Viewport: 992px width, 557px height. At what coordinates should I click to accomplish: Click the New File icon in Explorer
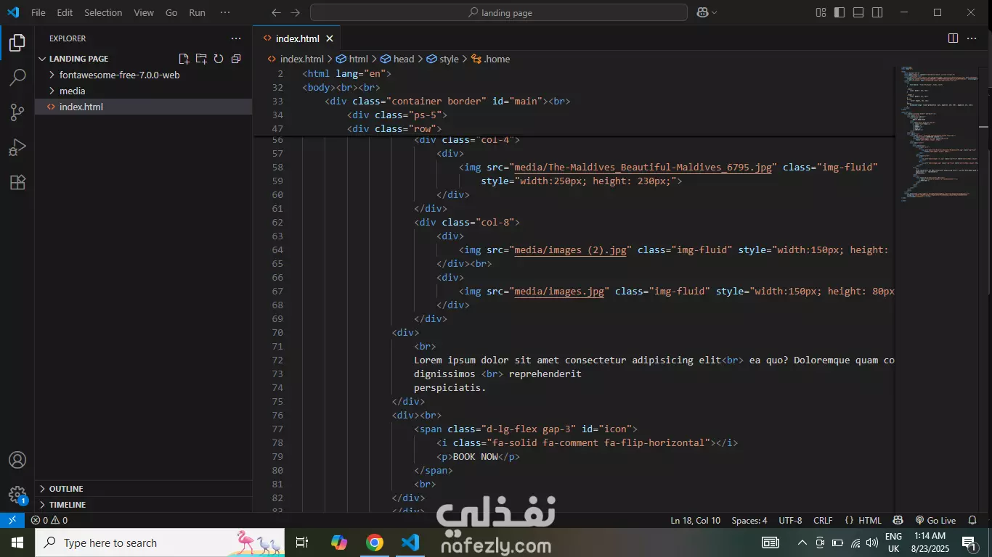pyautogui.click(x=184, y=59)
